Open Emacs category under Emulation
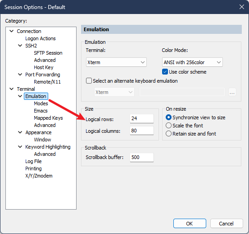 [41, 111]
